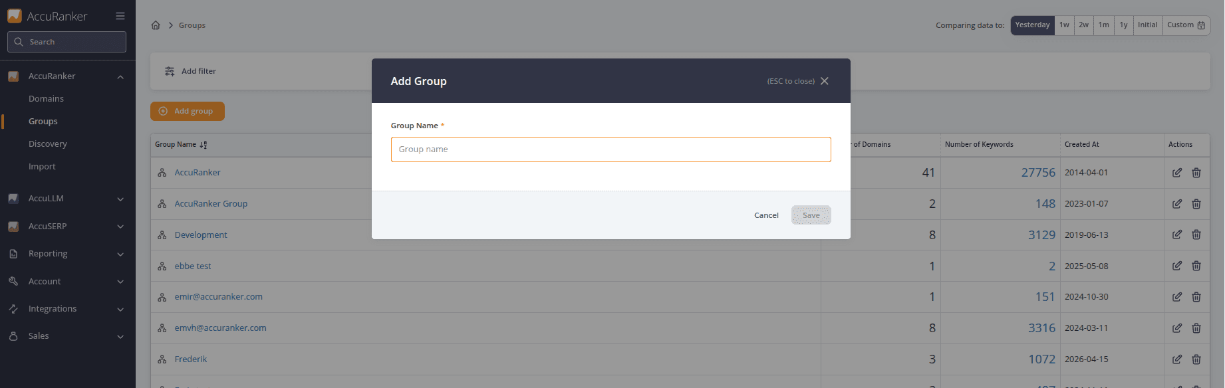The height and width of the screenshot is (388, 1225).
Task: Click the Add group button
Action: point(188,111)
